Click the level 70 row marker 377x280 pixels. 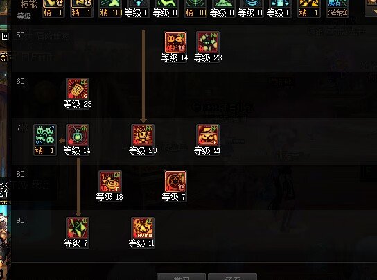(x=21, y=128)
